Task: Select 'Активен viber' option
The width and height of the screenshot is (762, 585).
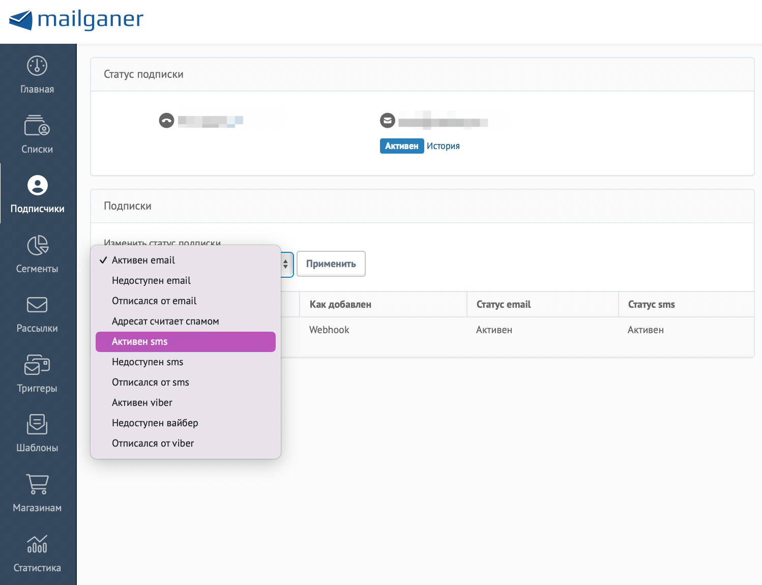Action: (186, 402)
